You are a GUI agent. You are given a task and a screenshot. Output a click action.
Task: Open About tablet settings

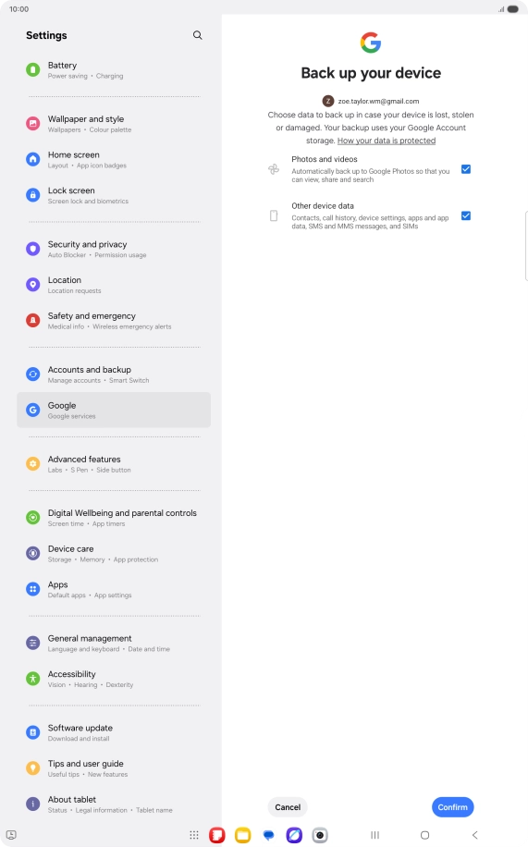(x=114, y=804)
